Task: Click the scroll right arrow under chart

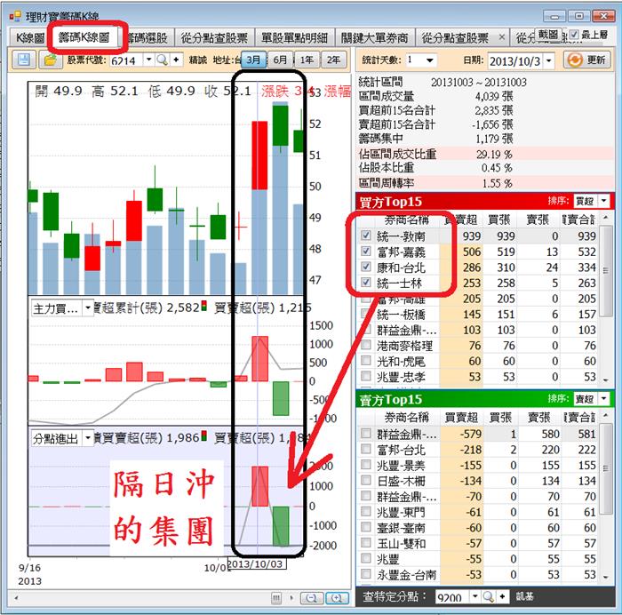Action: pos(292,597)
